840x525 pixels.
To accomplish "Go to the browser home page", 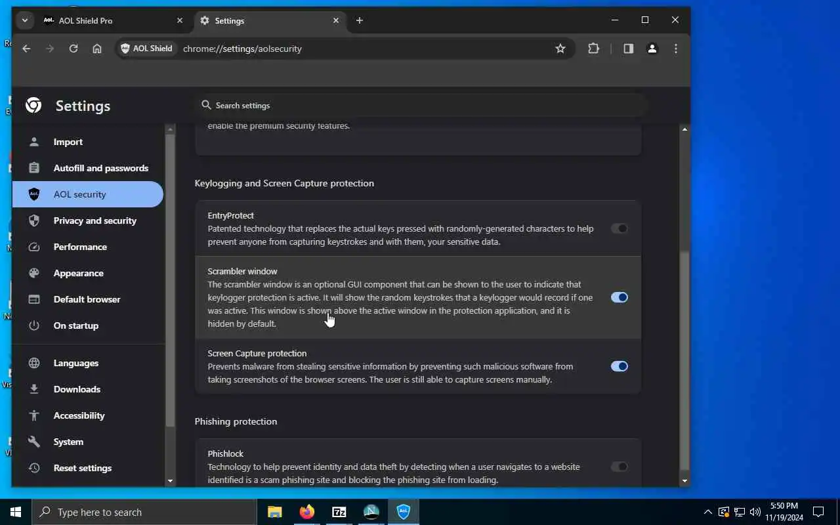I will (97, 49).
